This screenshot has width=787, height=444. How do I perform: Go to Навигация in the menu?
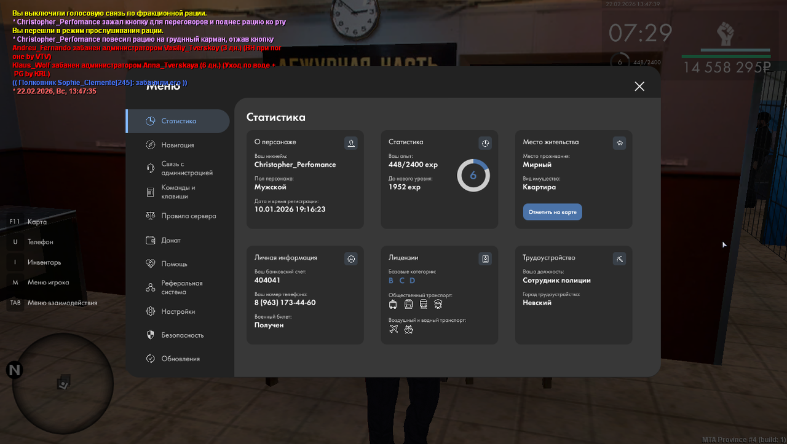tap(178, 145)
